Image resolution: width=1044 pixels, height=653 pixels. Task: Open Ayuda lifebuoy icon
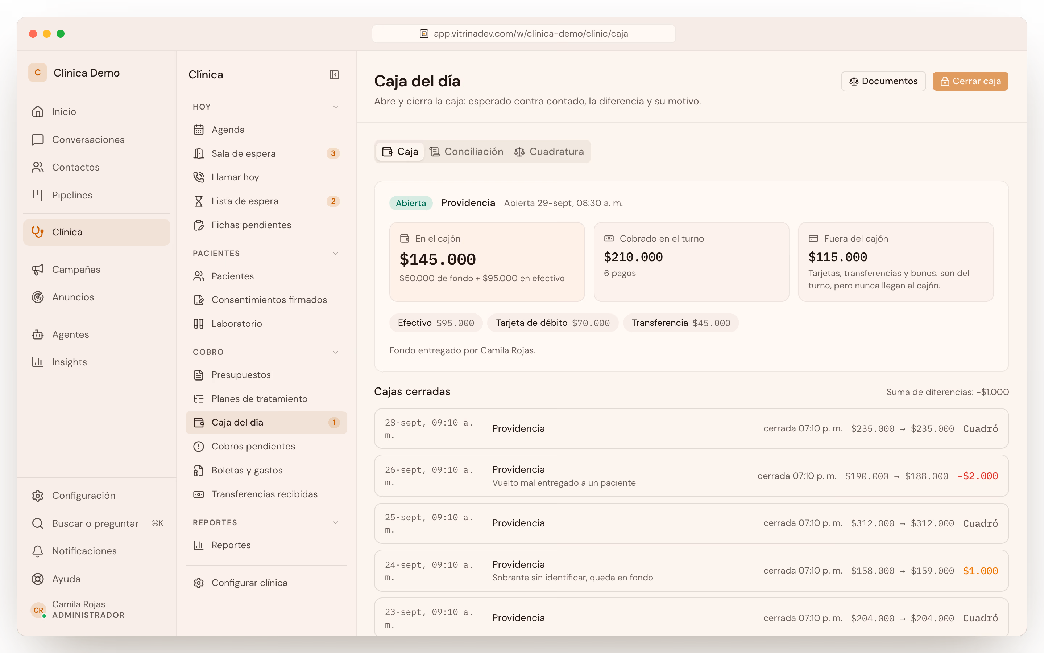tap(38, 579)
